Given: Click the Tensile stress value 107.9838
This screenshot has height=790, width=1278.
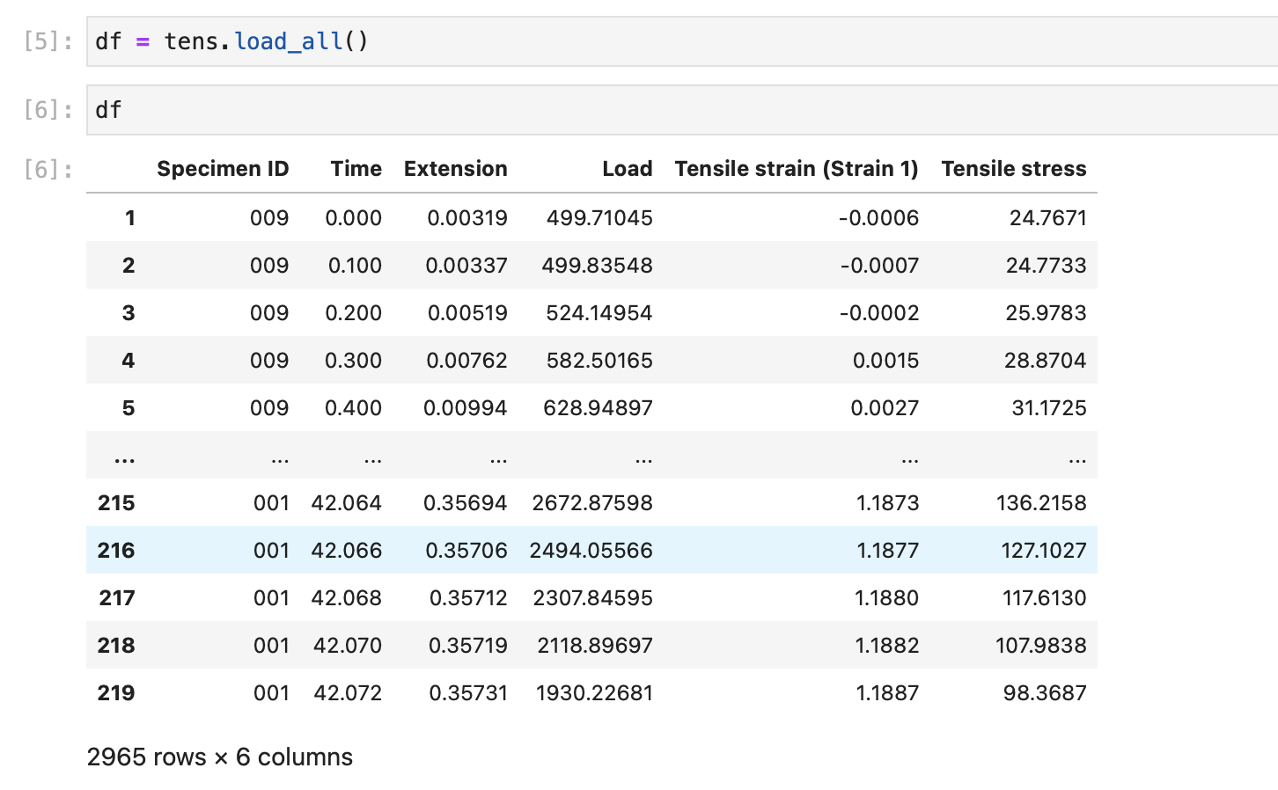Looking at the screenshot, I should (x=1040, y=646).
